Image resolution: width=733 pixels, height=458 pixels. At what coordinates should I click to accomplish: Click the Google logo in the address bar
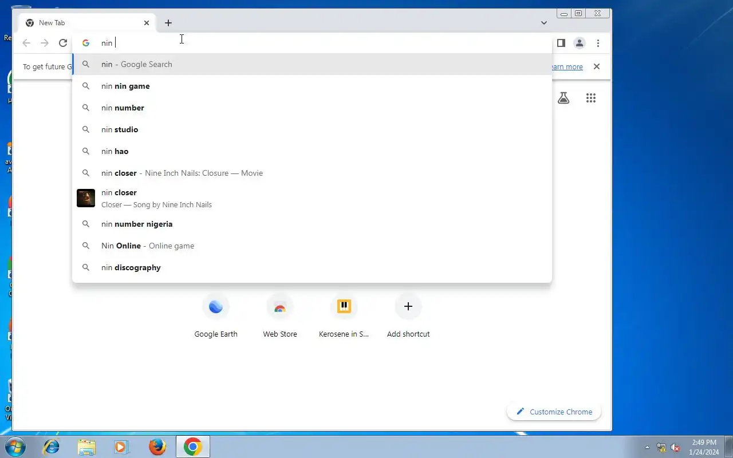pyautogui.click(x=86, y=43)
